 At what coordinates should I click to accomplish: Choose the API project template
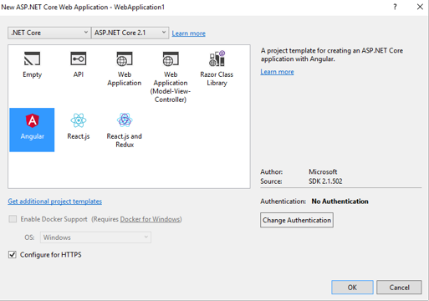point(79,65)
